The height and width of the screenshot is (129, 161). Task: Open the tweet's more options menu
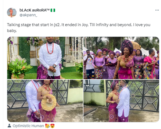(x=157, y=10)
